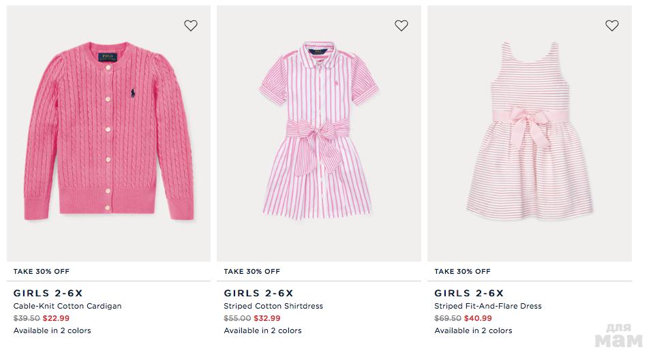Click GIRLS 2-6X heading above the shirtdress
Screen dimensions: 653x357
click(258, 294)
